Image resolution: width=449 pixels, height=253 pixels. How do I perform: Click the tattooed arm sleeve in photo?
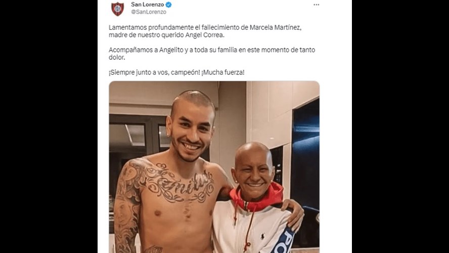click(x=127, y=206)
